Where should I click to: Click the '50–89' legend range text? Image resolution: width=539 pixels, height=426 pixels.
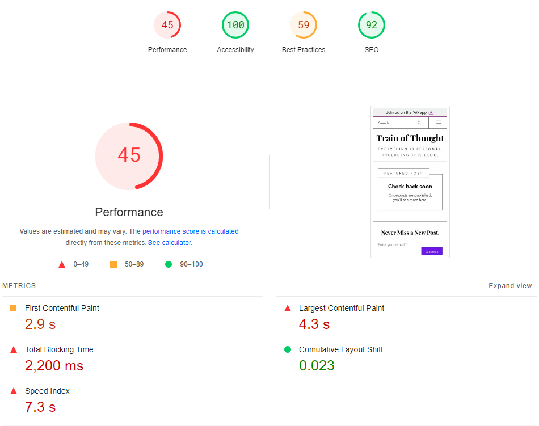click(x=134, y=264)
